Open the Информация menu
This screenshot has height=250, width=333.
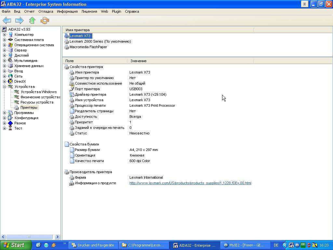[x=67, y=11]
